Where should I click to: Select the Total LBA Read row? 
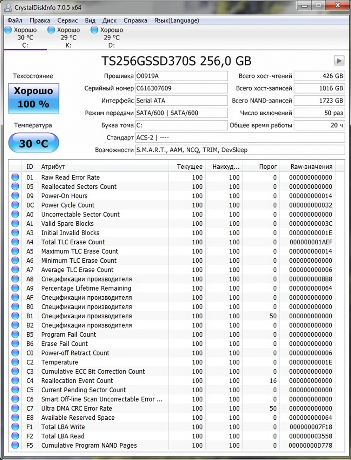click(x=172, y=436)
